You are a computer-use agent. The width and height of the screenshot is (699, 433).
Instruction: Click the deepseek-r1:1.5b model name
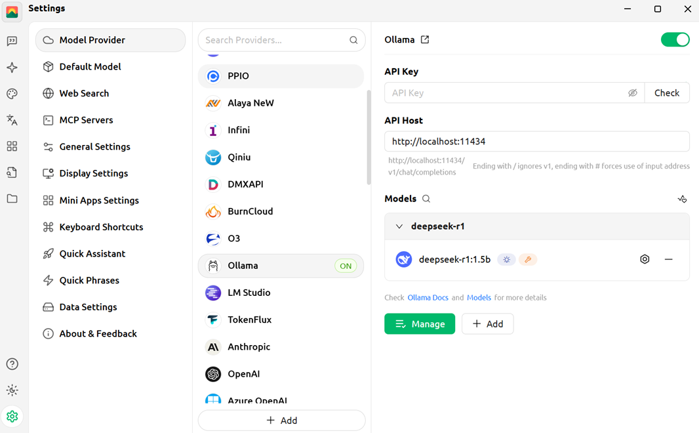tap(454, 260)
